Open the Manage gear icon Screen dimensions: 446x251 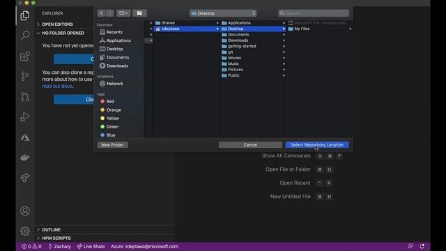tap(25, 231)
